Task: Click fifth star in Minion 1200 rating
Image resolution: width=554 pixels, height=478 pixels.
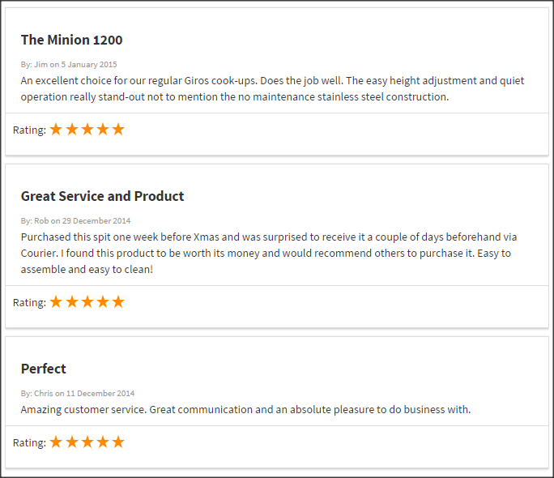Action: coord(118,130)
